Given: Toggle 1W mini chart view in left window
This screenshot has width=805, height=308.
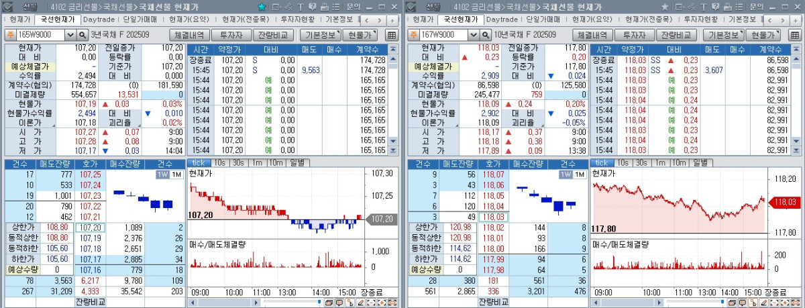Looking at the screenshot, I should click(163, 174).
